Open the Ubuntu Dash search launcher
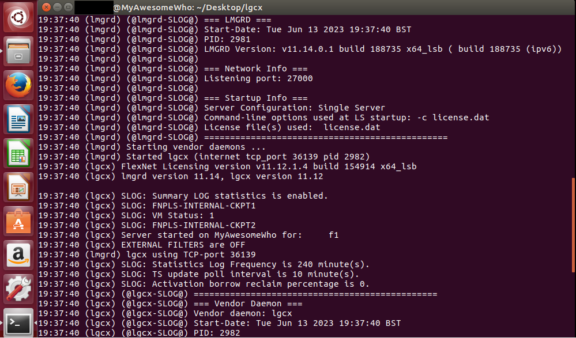 (x=18, y=17)
